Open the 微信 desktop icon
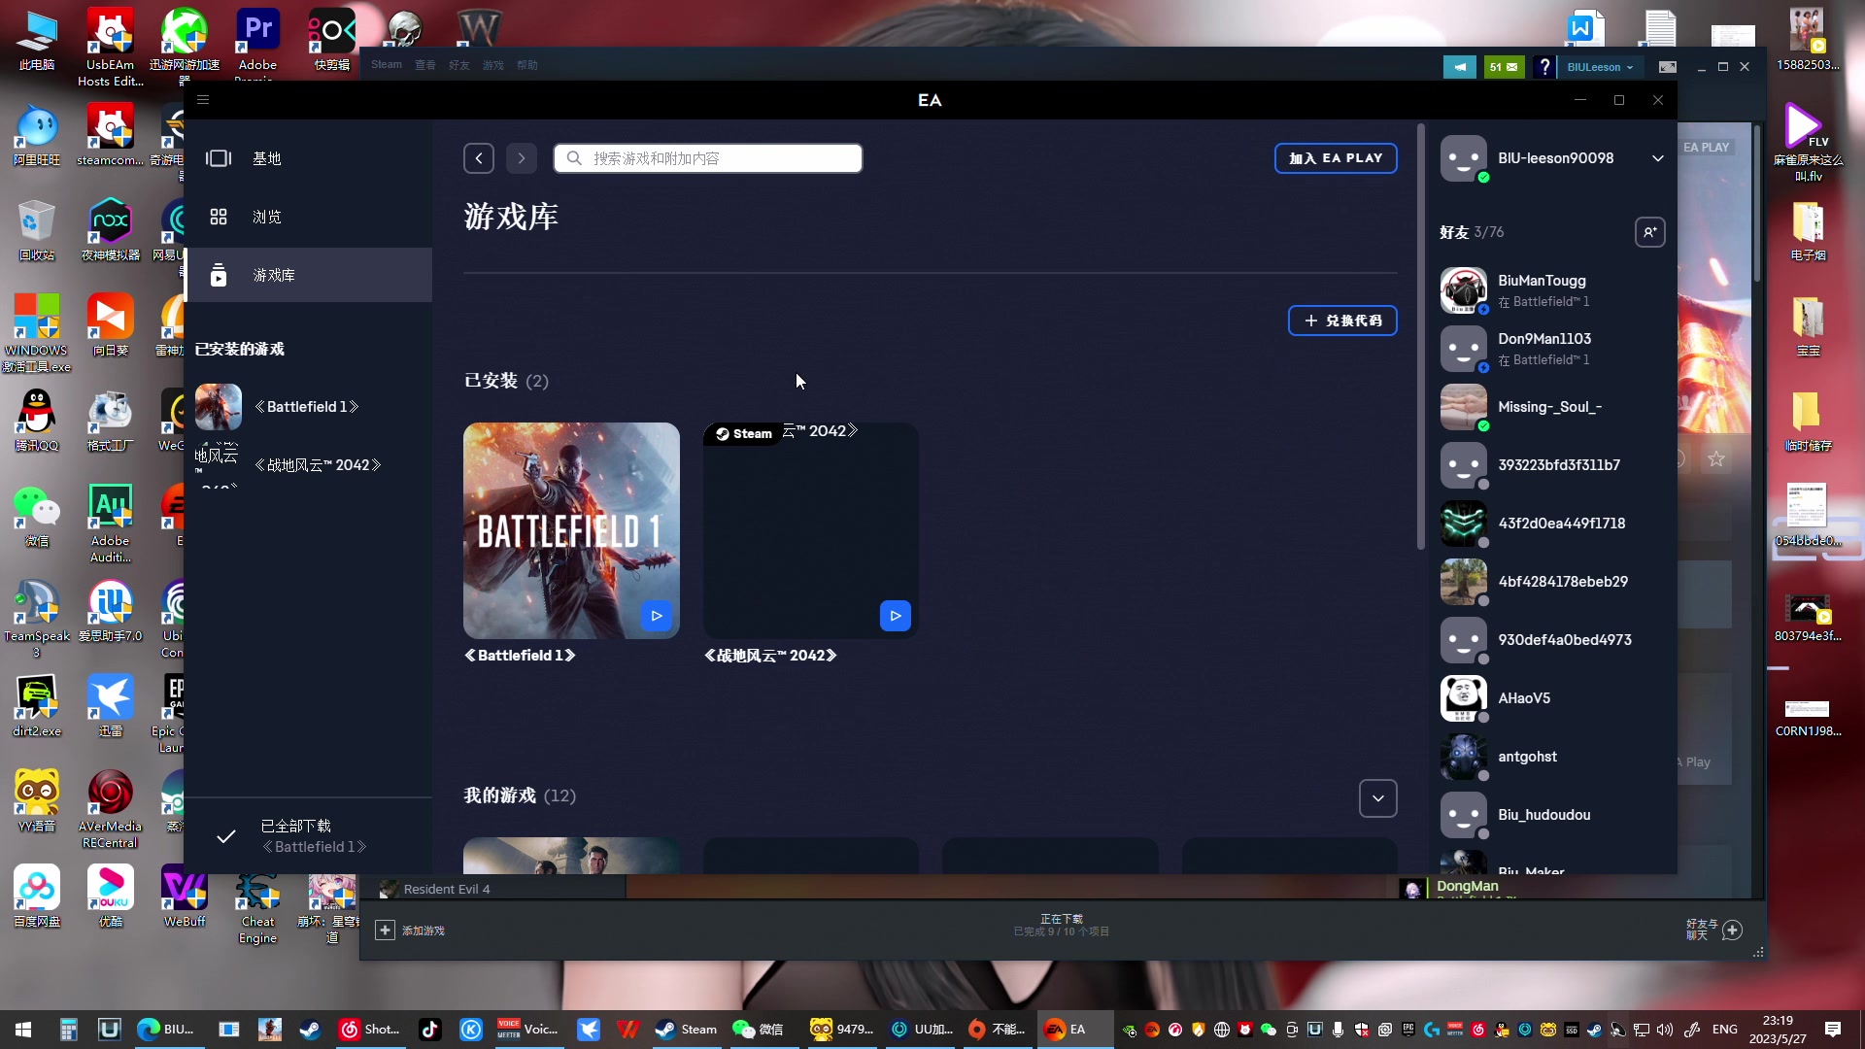 click(37, 517)
